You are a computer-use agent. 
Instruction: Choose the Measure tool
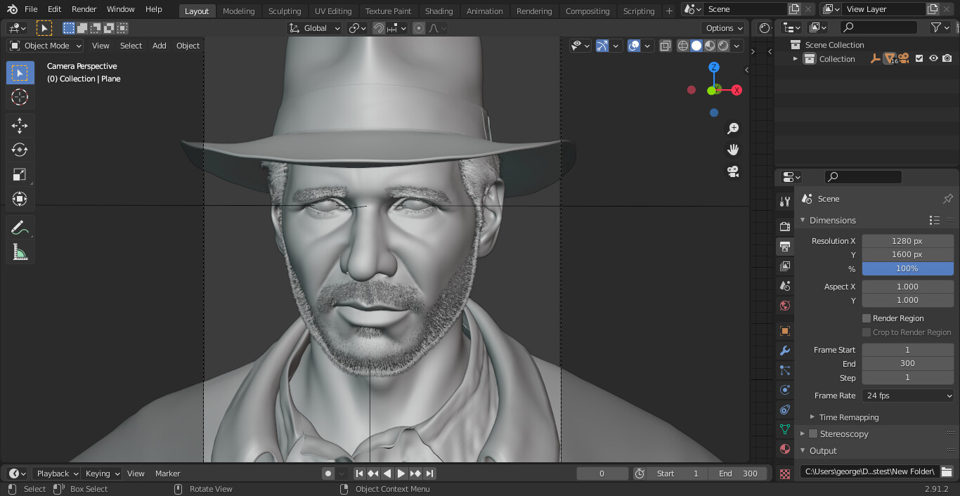click(20, 252)
